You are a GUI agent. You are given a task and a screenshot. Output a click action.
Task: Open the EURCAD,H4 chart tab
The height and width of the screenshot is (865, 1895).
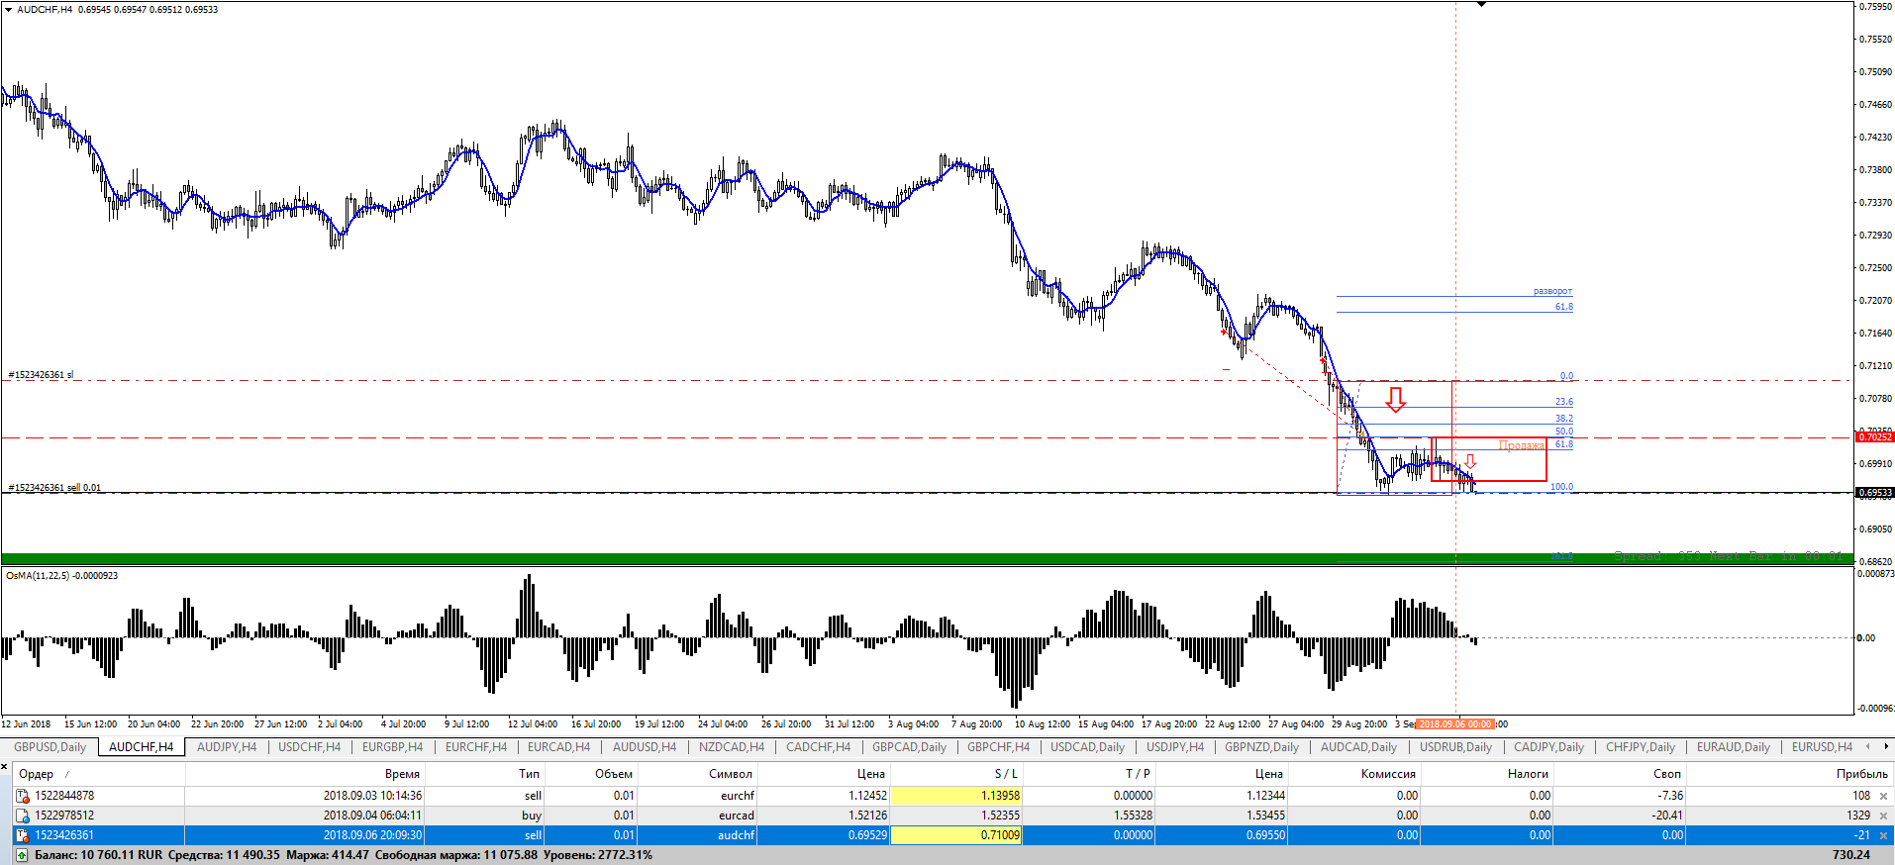pos(558,747)
